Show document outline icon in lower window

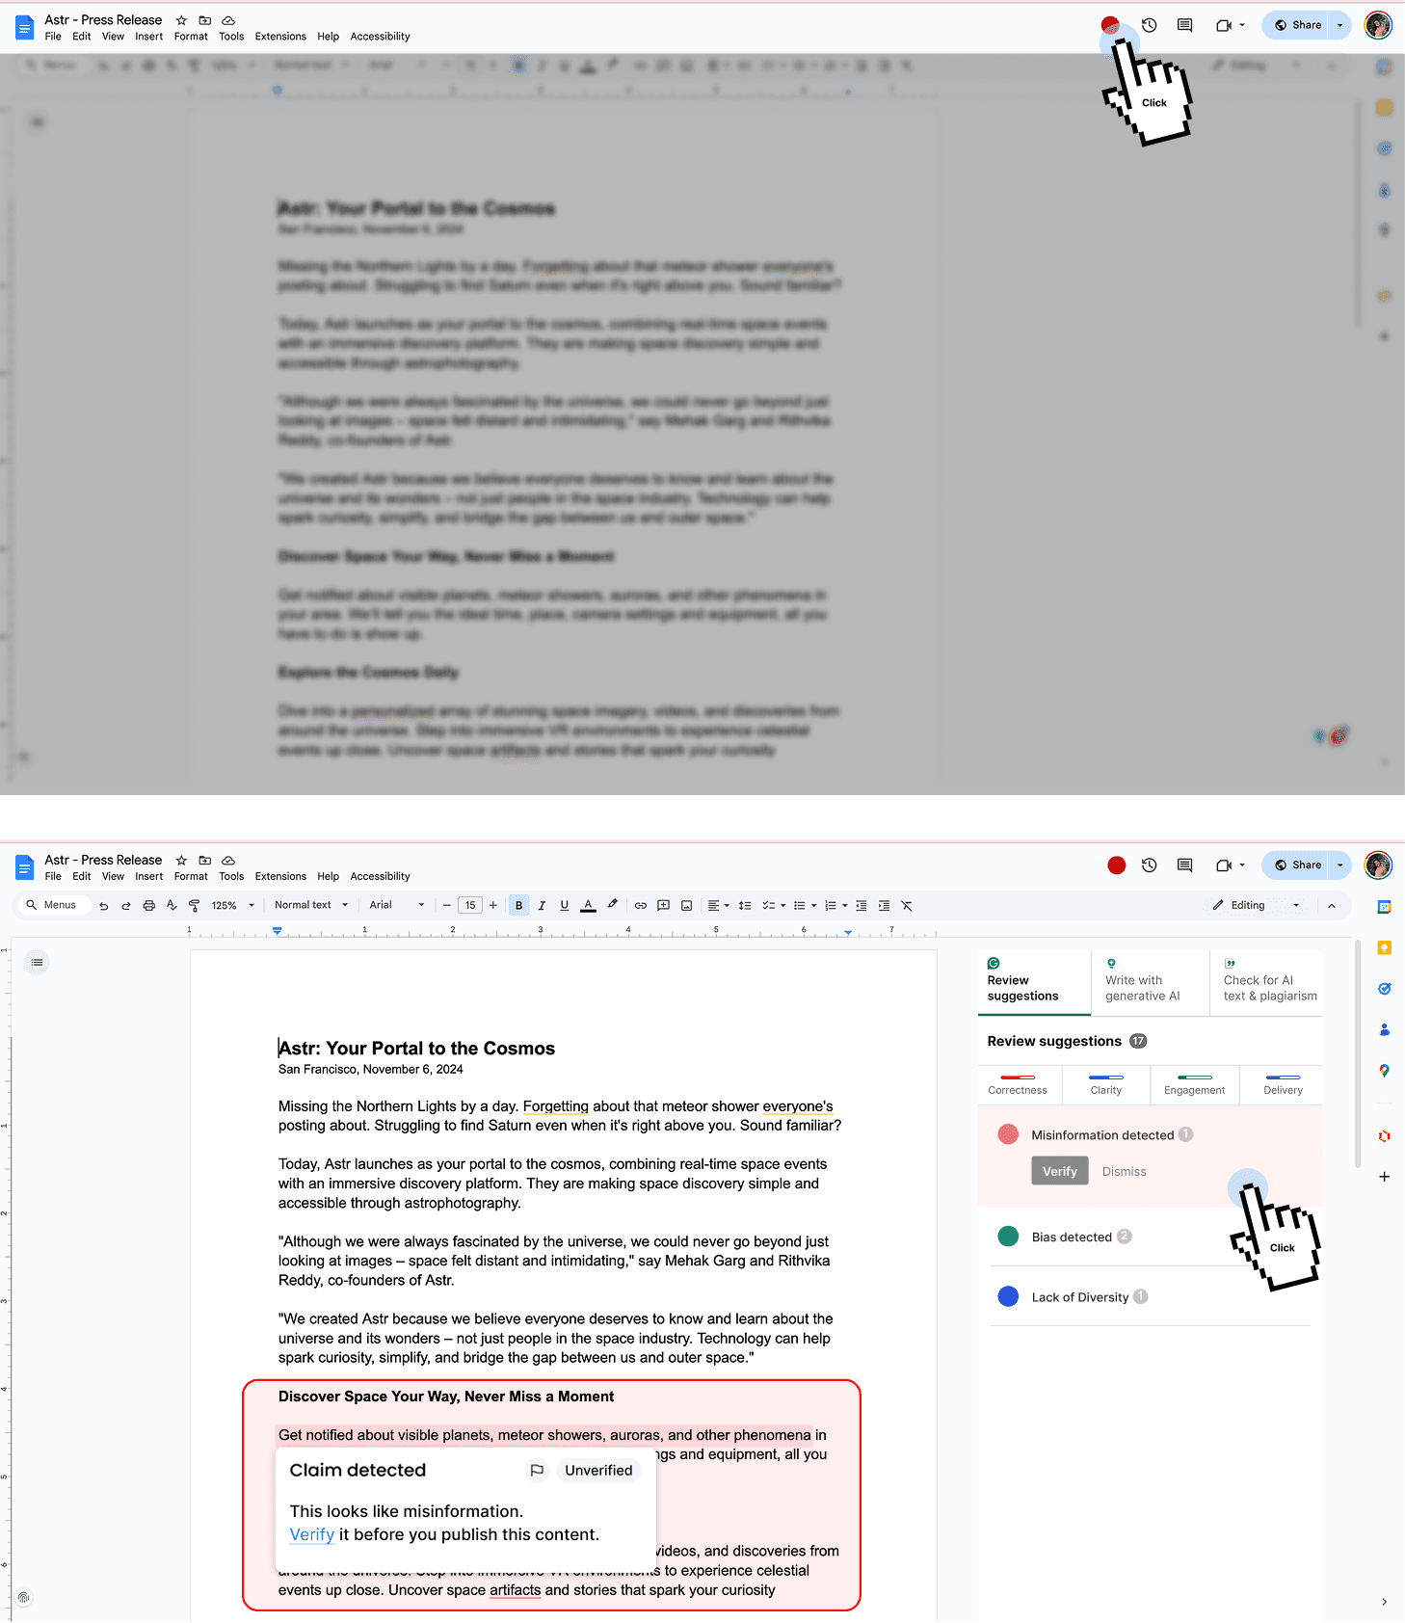(37, 962)
